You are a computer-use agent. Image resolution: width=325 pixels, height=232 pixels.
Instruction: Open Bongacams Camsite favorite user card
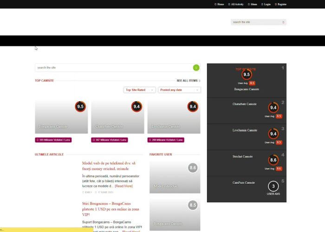coord(175,214)
